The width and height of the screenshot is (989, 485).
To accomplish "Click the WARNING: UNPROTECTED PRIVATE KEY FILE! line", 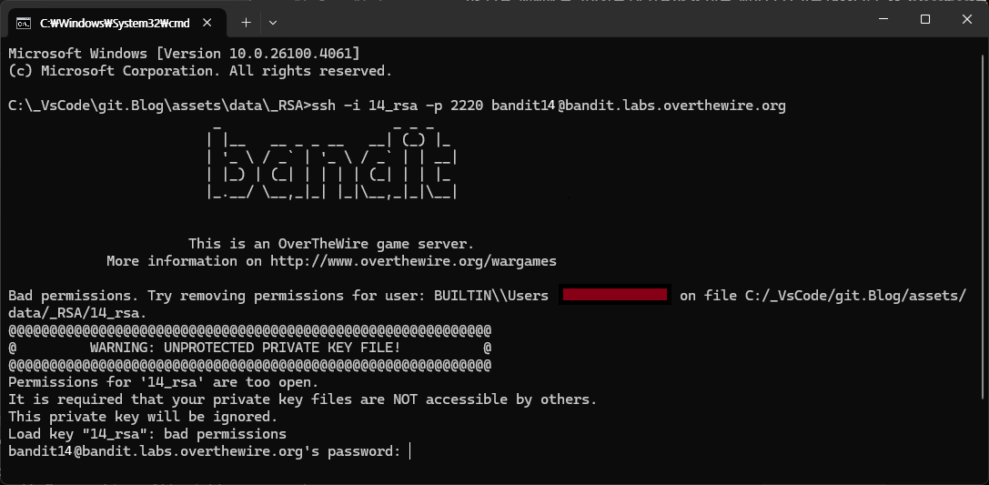I will click(x=250, y=348).
